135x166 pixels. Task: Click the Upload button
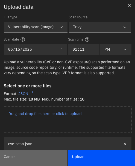(101, 158)
